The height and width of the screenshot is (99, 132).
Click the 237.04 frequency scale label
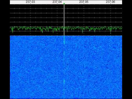click(x=57, y=2)
